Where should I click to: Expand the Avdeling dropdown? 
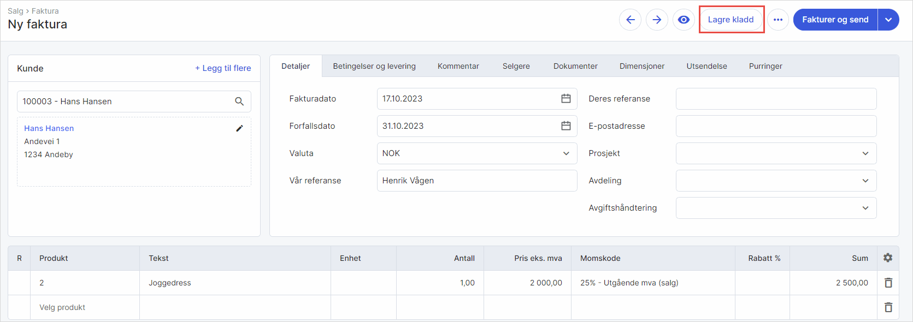(865, 181)
